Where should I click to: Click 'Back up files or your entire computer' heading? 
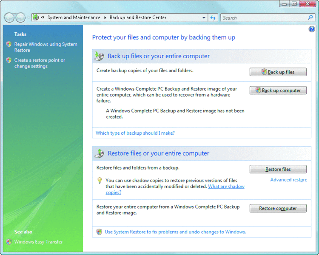click(x=159, y=56)
